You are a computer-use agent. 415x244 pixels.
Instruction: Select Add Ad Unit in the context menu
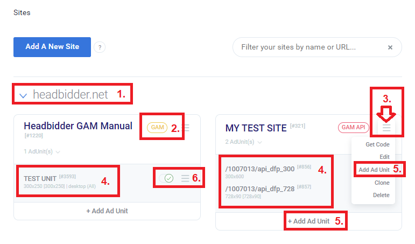[374, 170]
